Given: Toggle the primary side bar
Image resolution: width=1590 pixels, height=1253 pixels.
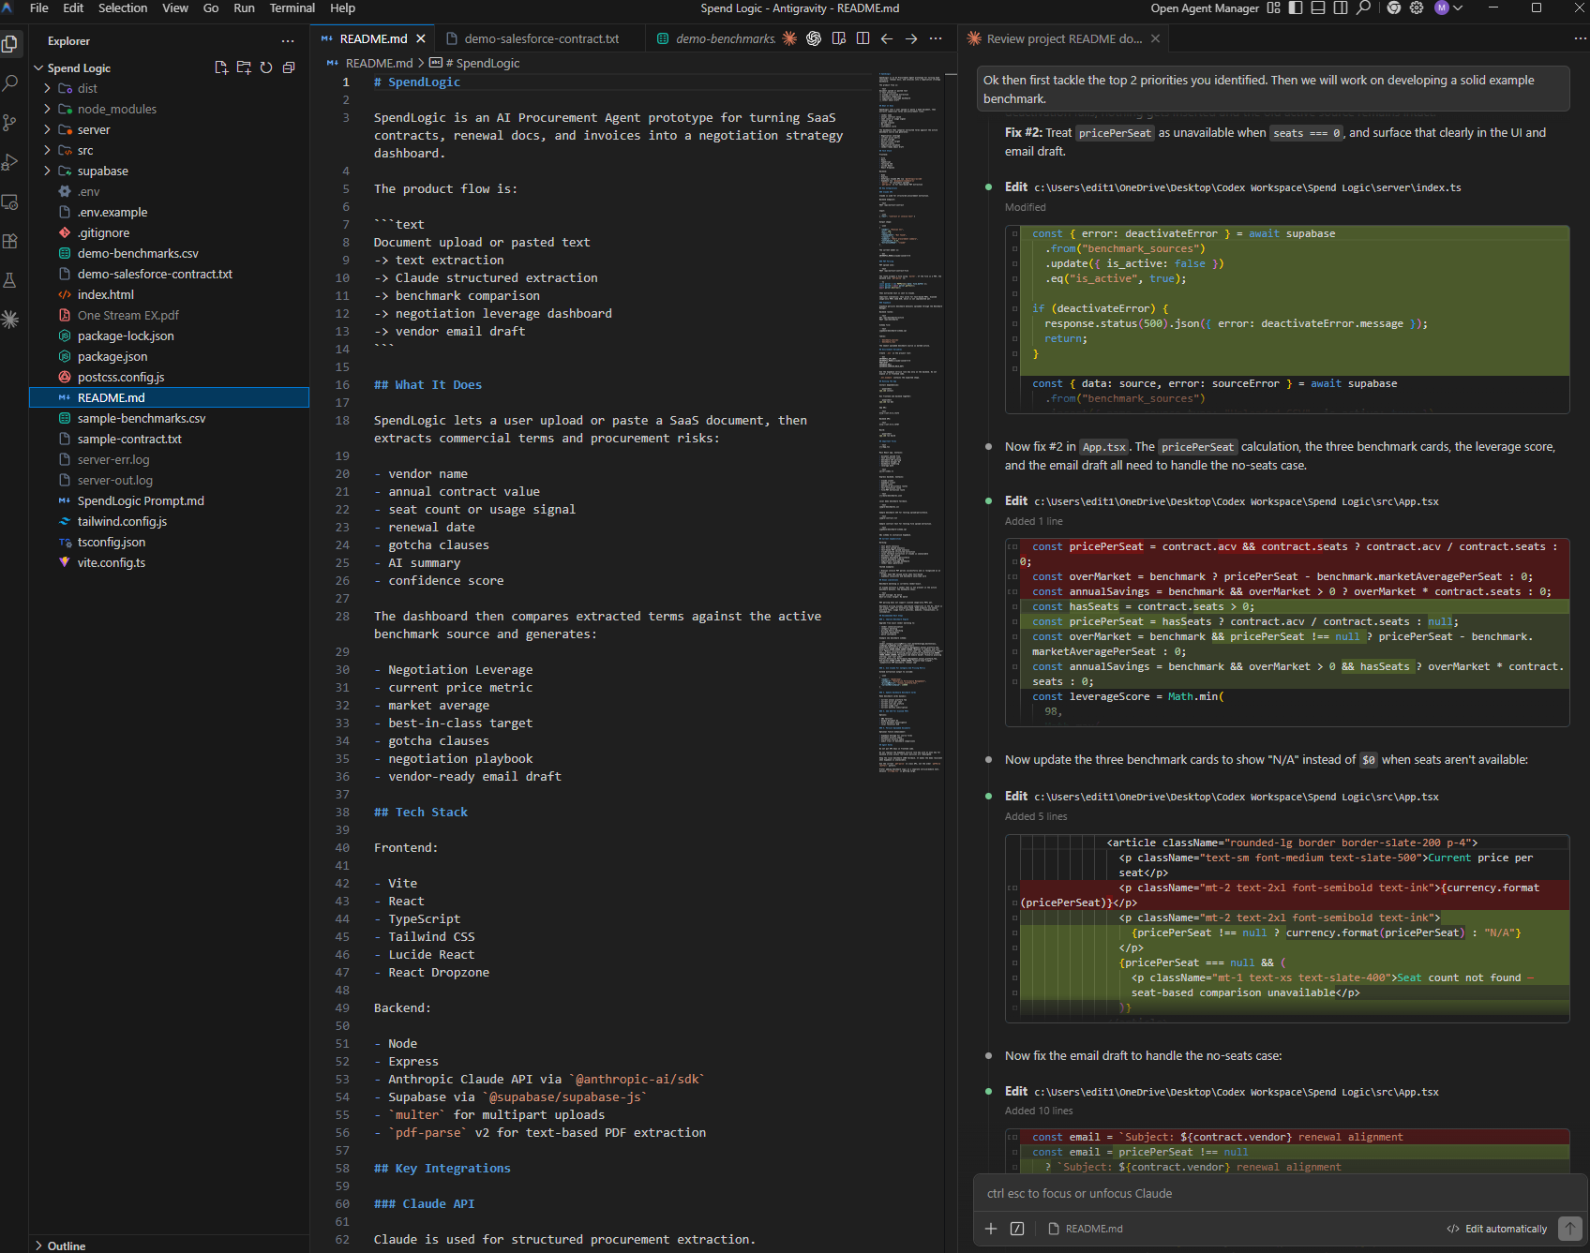Looking at the screenshot, I should [1296, 7].
